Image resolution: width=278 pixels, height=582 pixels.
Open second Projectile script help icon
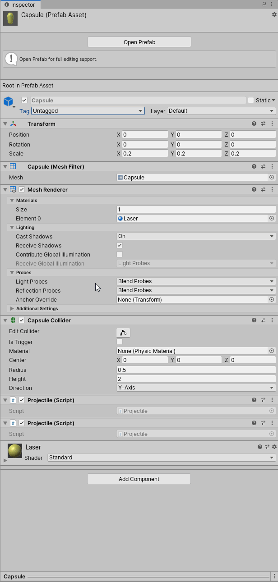[x=254, y=423]
